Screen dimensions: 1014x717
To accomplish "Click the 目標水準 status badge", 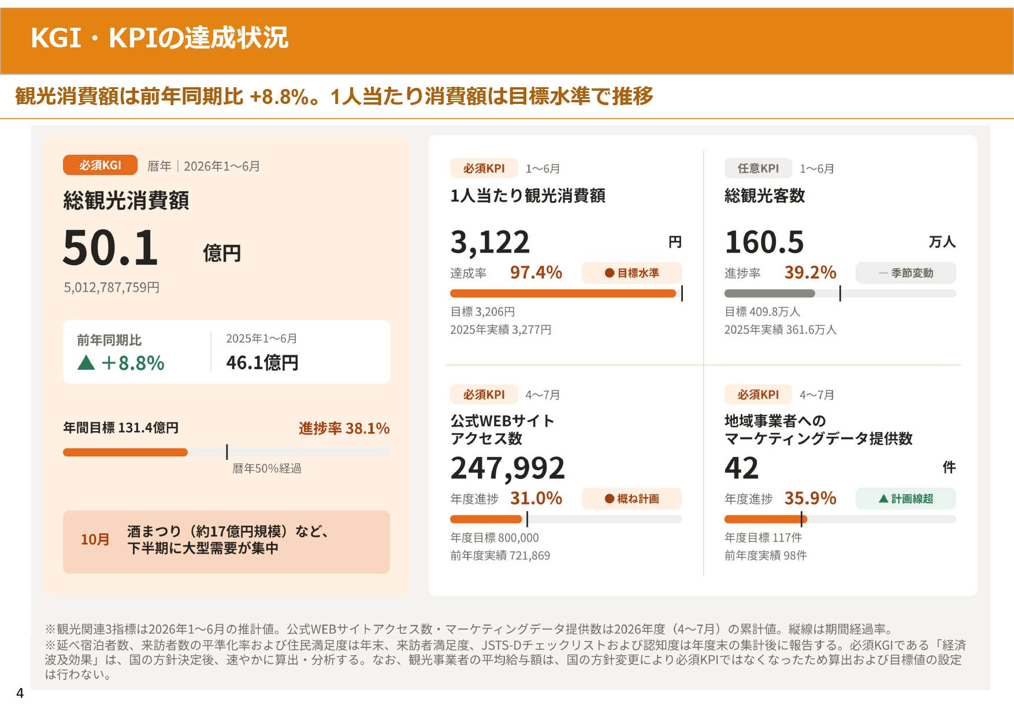I will (632, 273).
